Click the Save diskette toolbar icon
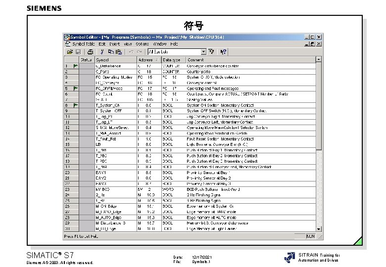386x267 pixels. (78, 52)
